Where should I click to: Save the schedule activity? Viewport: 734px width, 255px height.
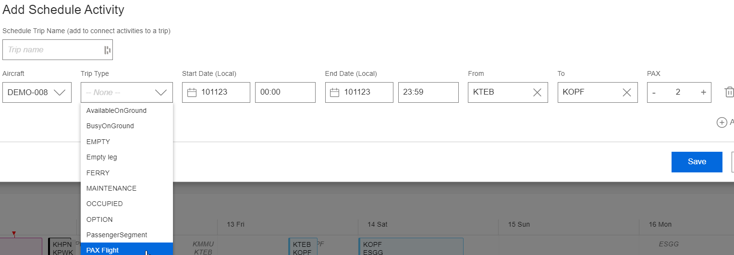pyautogui.click(x=697, y=162)
